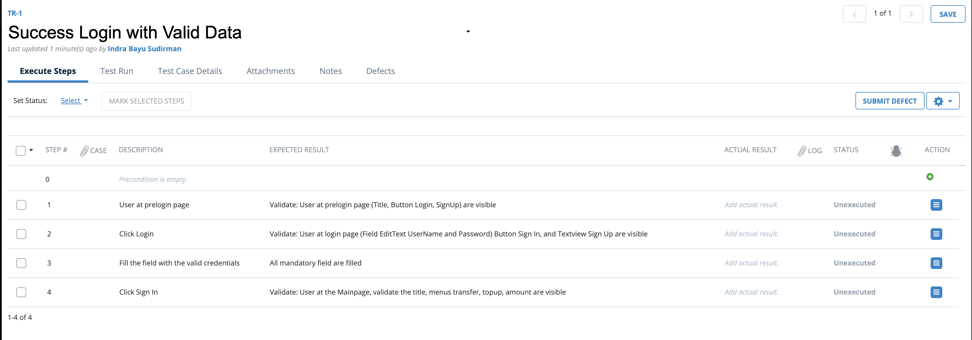Viewport: 972px width, 340px height.
Task: Switch to the Test Case Details tab
Action: pyautogui.click(x=190, y=71)
